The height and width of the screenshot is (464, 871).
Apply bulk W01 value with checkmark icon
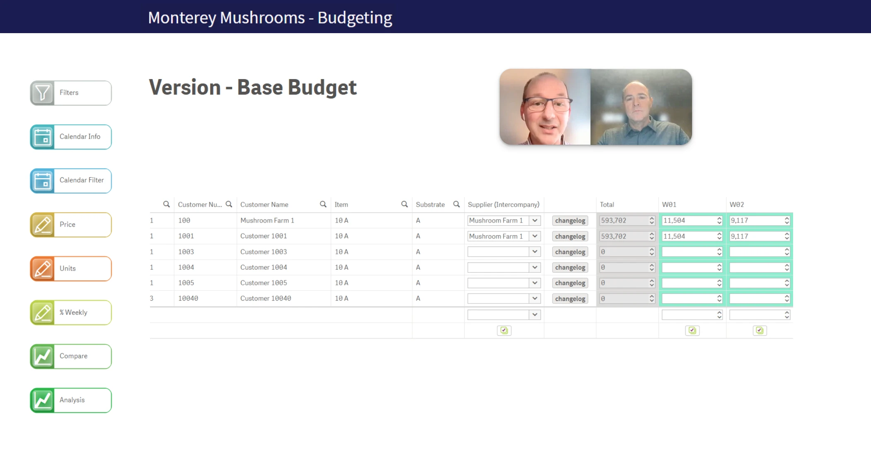pos(692,330)
